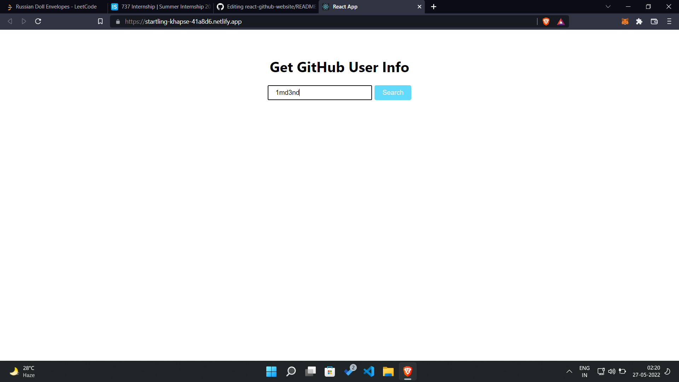The height and width of the screenshot is (382, 679).
Task: Open the 737 Internship tab
Action: 161,6
